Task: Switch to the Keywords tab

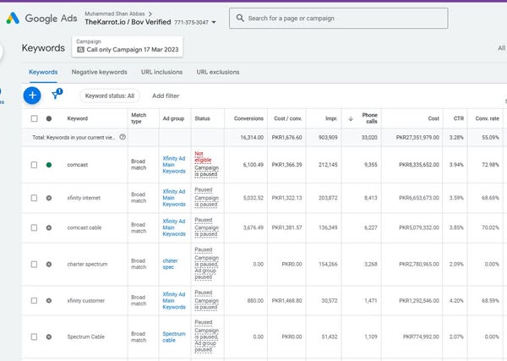Action: (x=43, y=72)
